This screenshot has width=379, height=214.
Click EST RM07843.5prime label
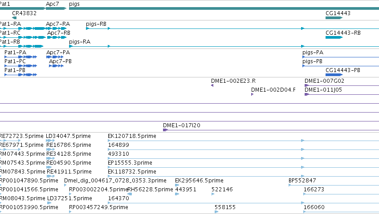tap(23, 172)
